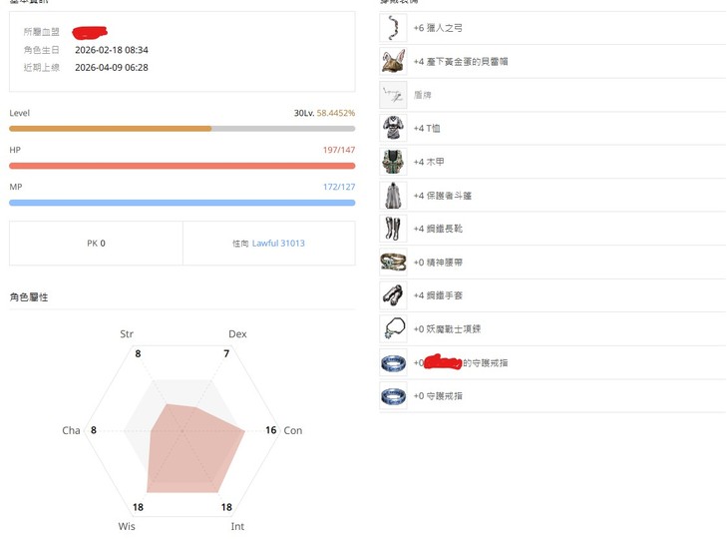Click the Lawful 31013 alignment link
The width and height of the screenshot is (727, 539).
(278, 244)
